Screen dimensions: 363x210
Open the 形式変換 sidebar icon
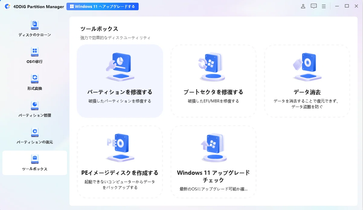pyautogui.click(x=35, y=79)
